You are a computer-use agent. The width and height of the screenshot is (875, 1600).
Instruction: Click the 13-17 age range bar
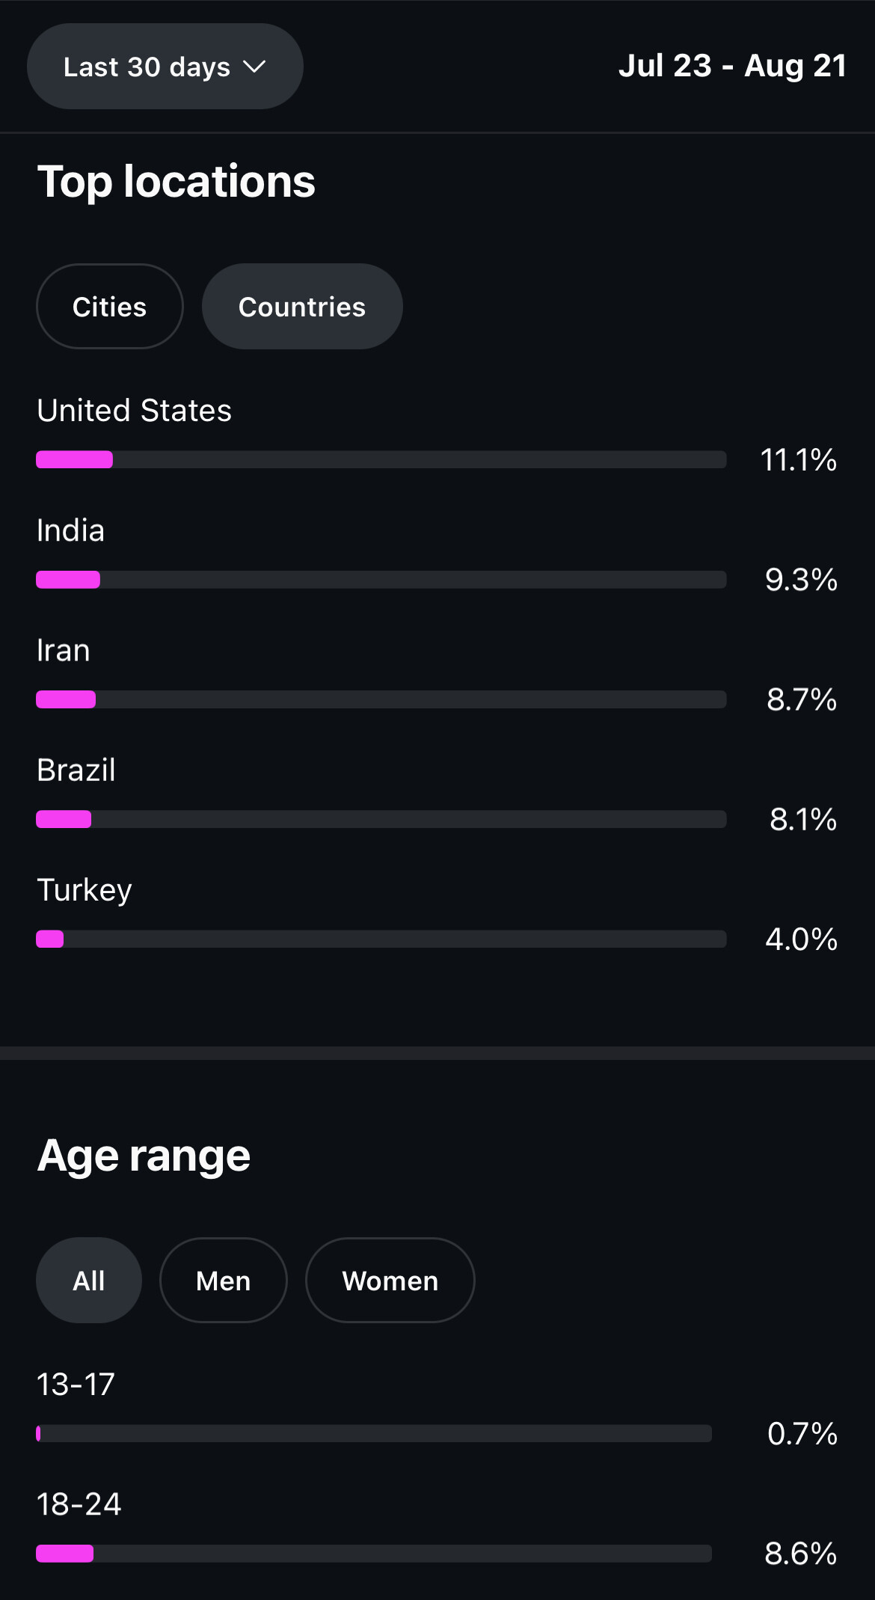[x=373, y=1433]
